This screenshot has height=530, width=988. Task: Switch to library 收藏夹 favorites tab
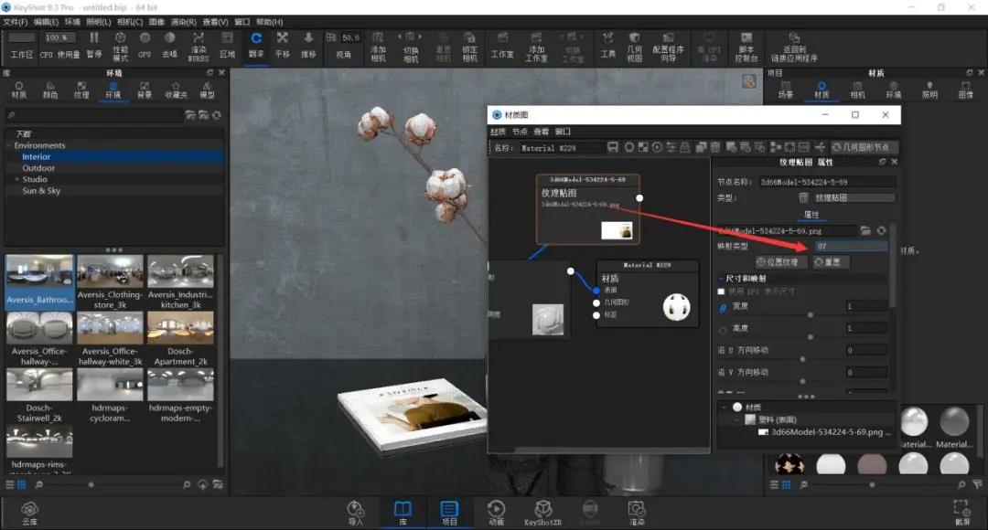click(x=176, y=90)
